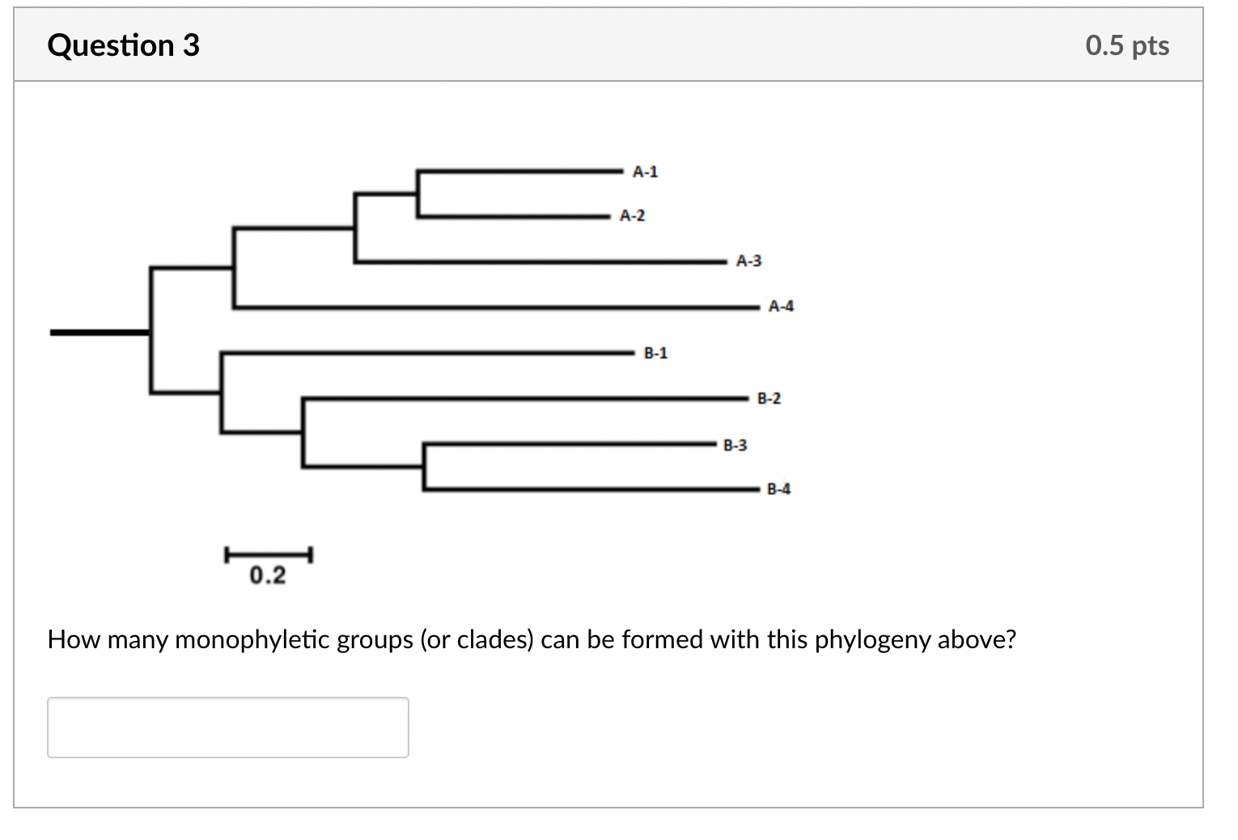Image resolution: width=1238 pixels, height=840 pixels.
Task: Select the node joining A-1 and A-2
Action: point(418,193)
